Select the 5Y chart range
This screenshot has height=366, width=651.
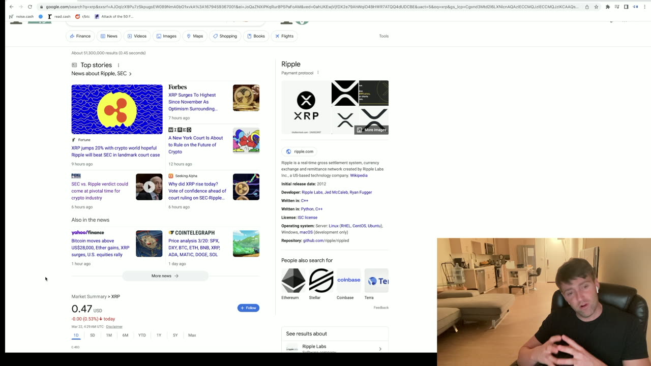click(175, 335)
